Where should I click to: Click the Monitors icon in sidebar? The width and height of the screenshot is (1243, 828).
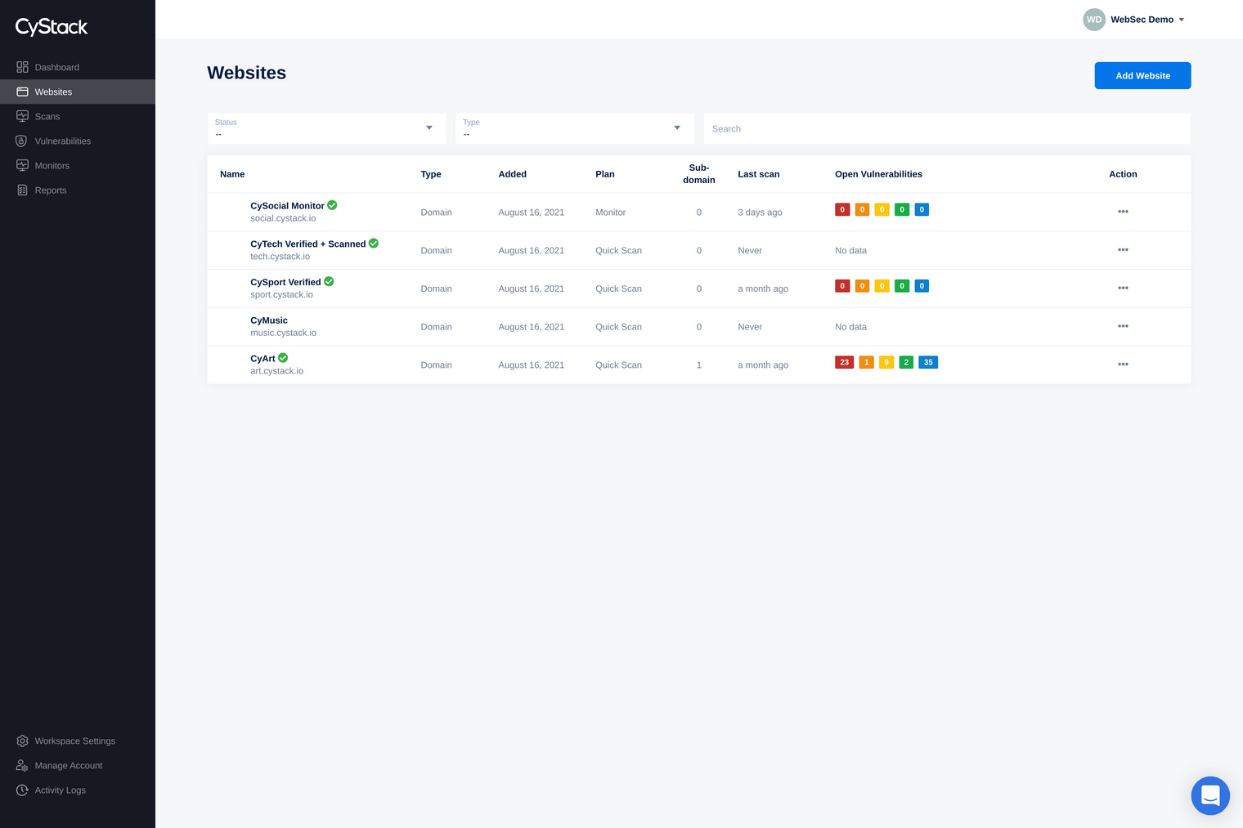(x=22, y=165)
